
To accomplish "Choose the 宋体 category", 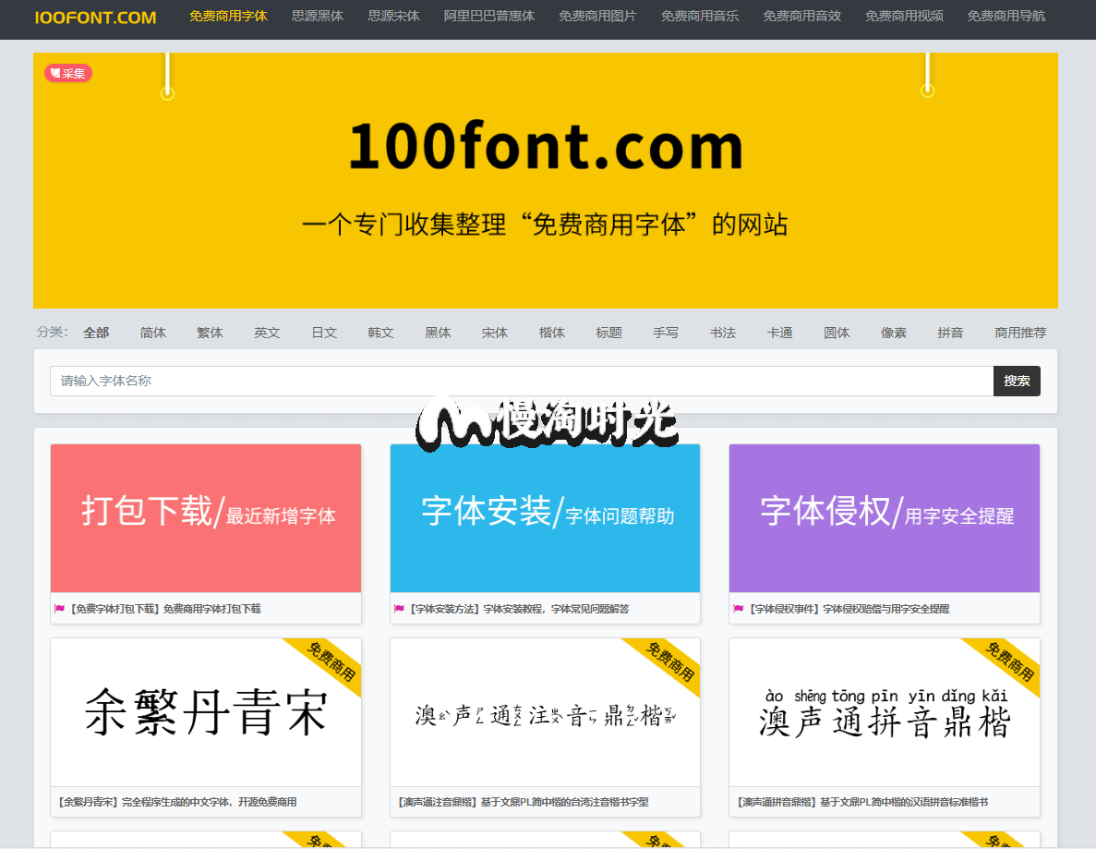I will point(495,333).
